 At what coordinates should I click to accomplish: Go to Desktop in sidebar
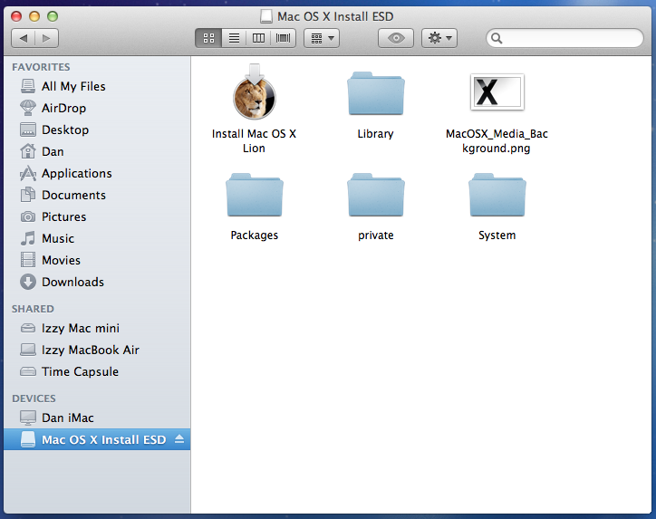tap(97, 130)
